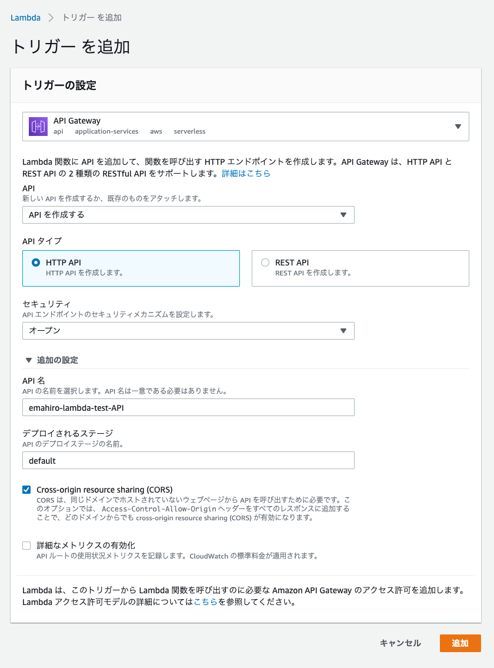Click the API Gateway service icon
This screenshot has width=494, height=668.
[x=36, y=125]
